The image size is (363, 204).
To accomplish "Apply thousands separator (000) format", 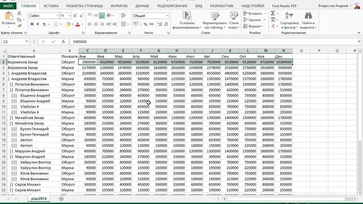I will coord(151,24).
